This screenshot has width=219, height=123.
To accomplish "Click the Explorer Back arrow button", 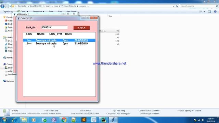I will [x=2, y=6].
